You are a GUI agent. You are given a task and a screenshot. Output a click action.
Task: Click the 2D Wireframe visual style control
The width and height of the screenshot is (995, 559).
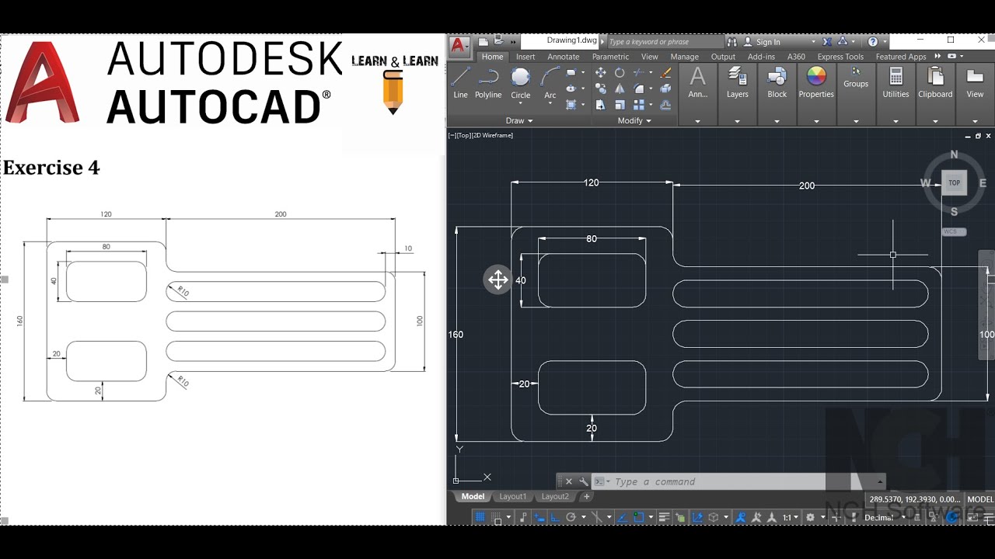pos(494,135)
